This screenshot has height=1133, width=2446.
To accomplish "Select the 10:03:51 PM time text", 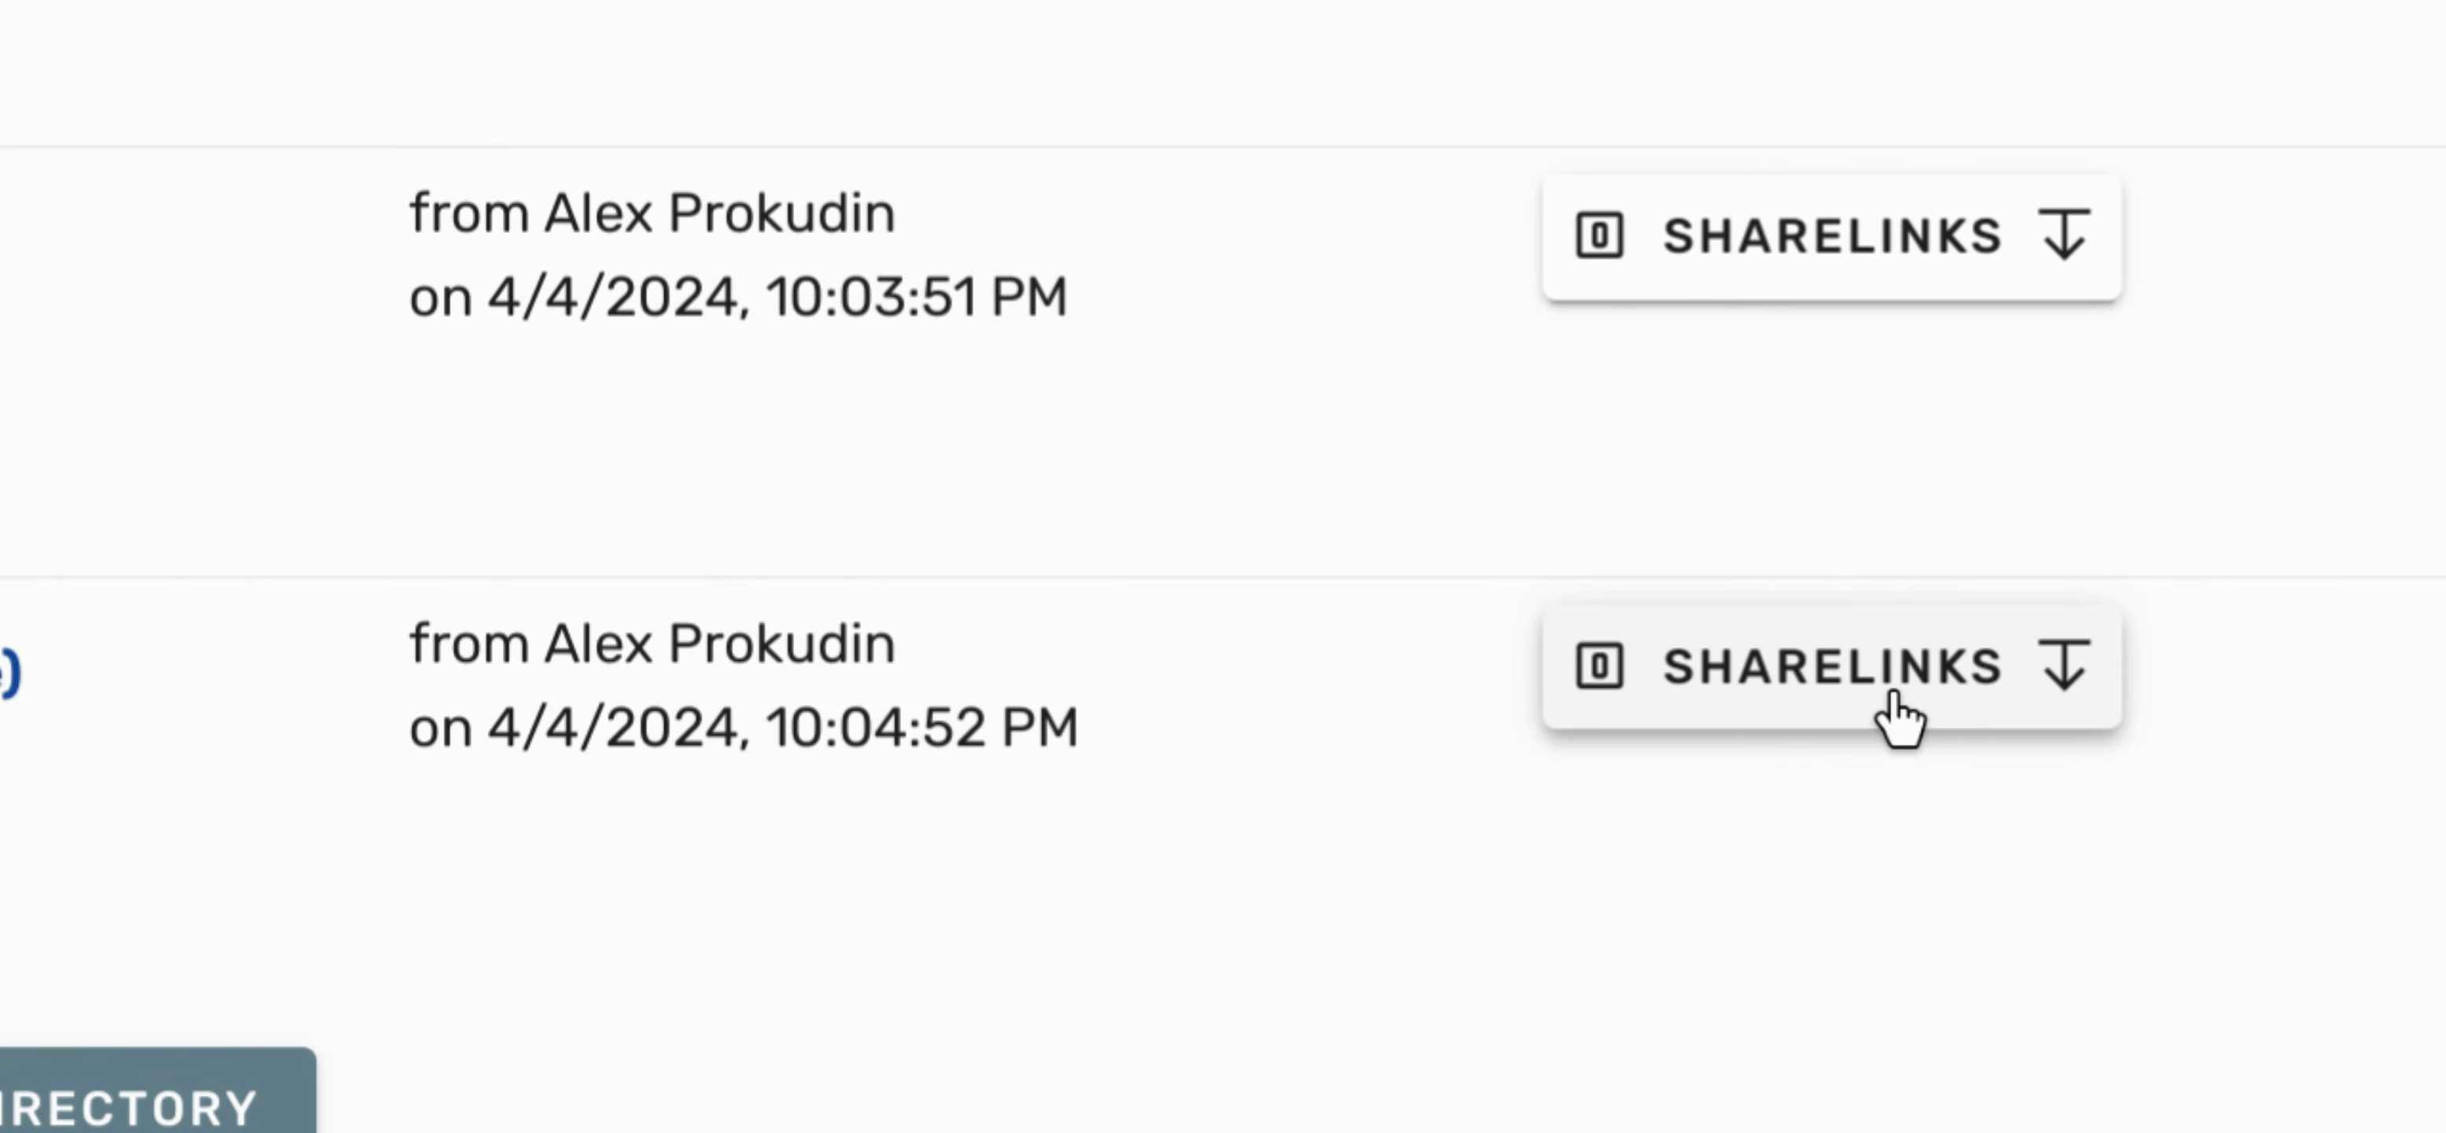I will [x=916, y=298].
